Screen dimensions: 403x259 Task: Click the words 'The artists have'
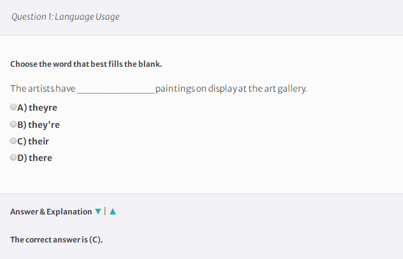click(x=43, y=88)
